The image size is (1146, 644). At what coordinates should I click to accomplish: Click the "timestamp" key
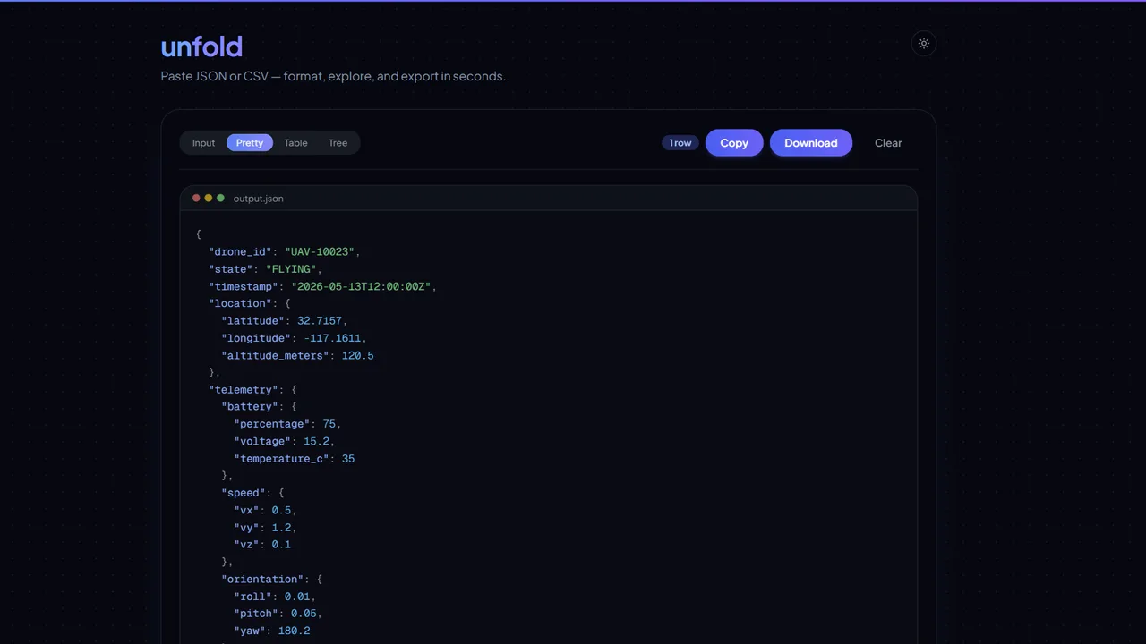(244, 286)
